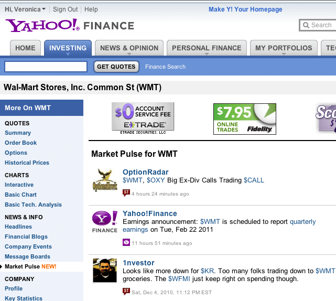Open the Fidelity $7.95 online trades ad
Viewport: 336px width, 301px height.
click(244, 119)
